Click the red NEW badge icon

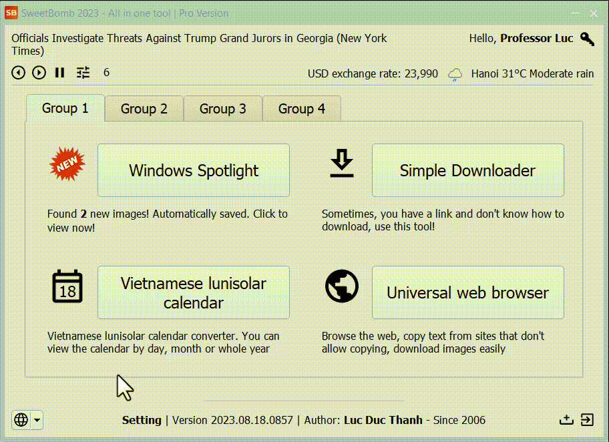coord(67,165)
